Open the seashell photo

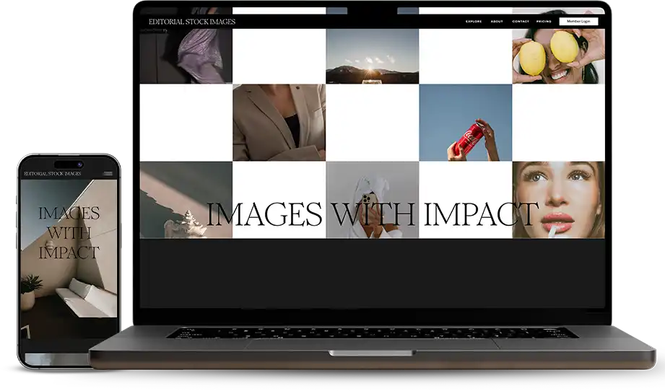pyautogui.click(x=186, y=200)
